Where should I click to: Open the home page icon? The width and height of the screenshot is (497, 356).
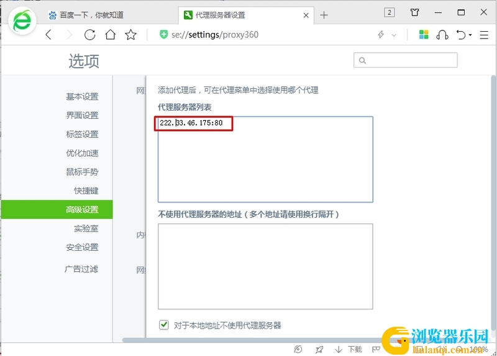[111, 35]
